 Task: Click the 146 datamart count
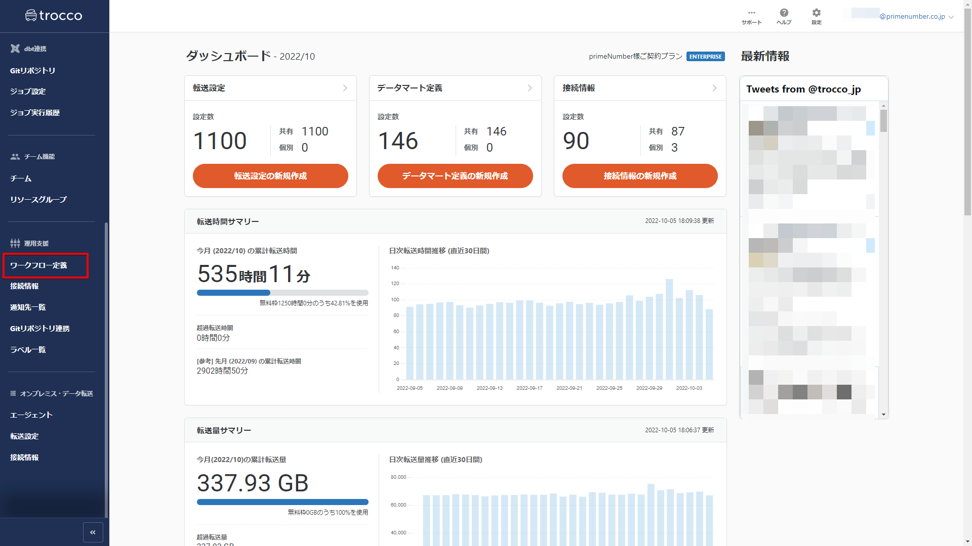coord(398,141)
